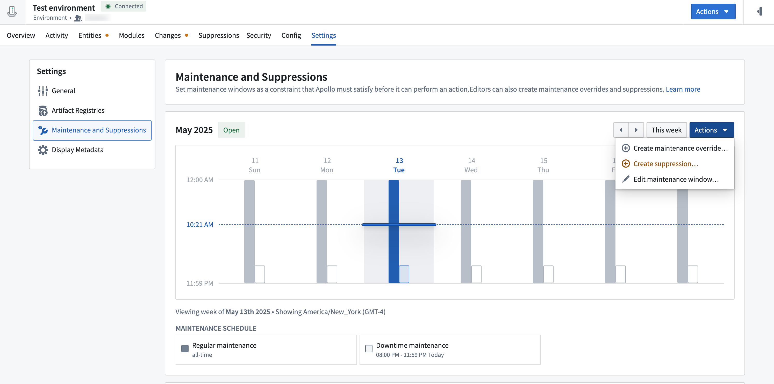Select the General settings sliders icon
Viewport: 774px width, 384px height.
pos(43,90)
